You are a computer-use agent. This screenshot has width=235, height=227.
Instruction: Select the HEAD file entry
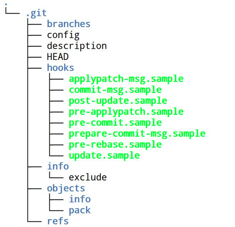click(x=58, y=57)
